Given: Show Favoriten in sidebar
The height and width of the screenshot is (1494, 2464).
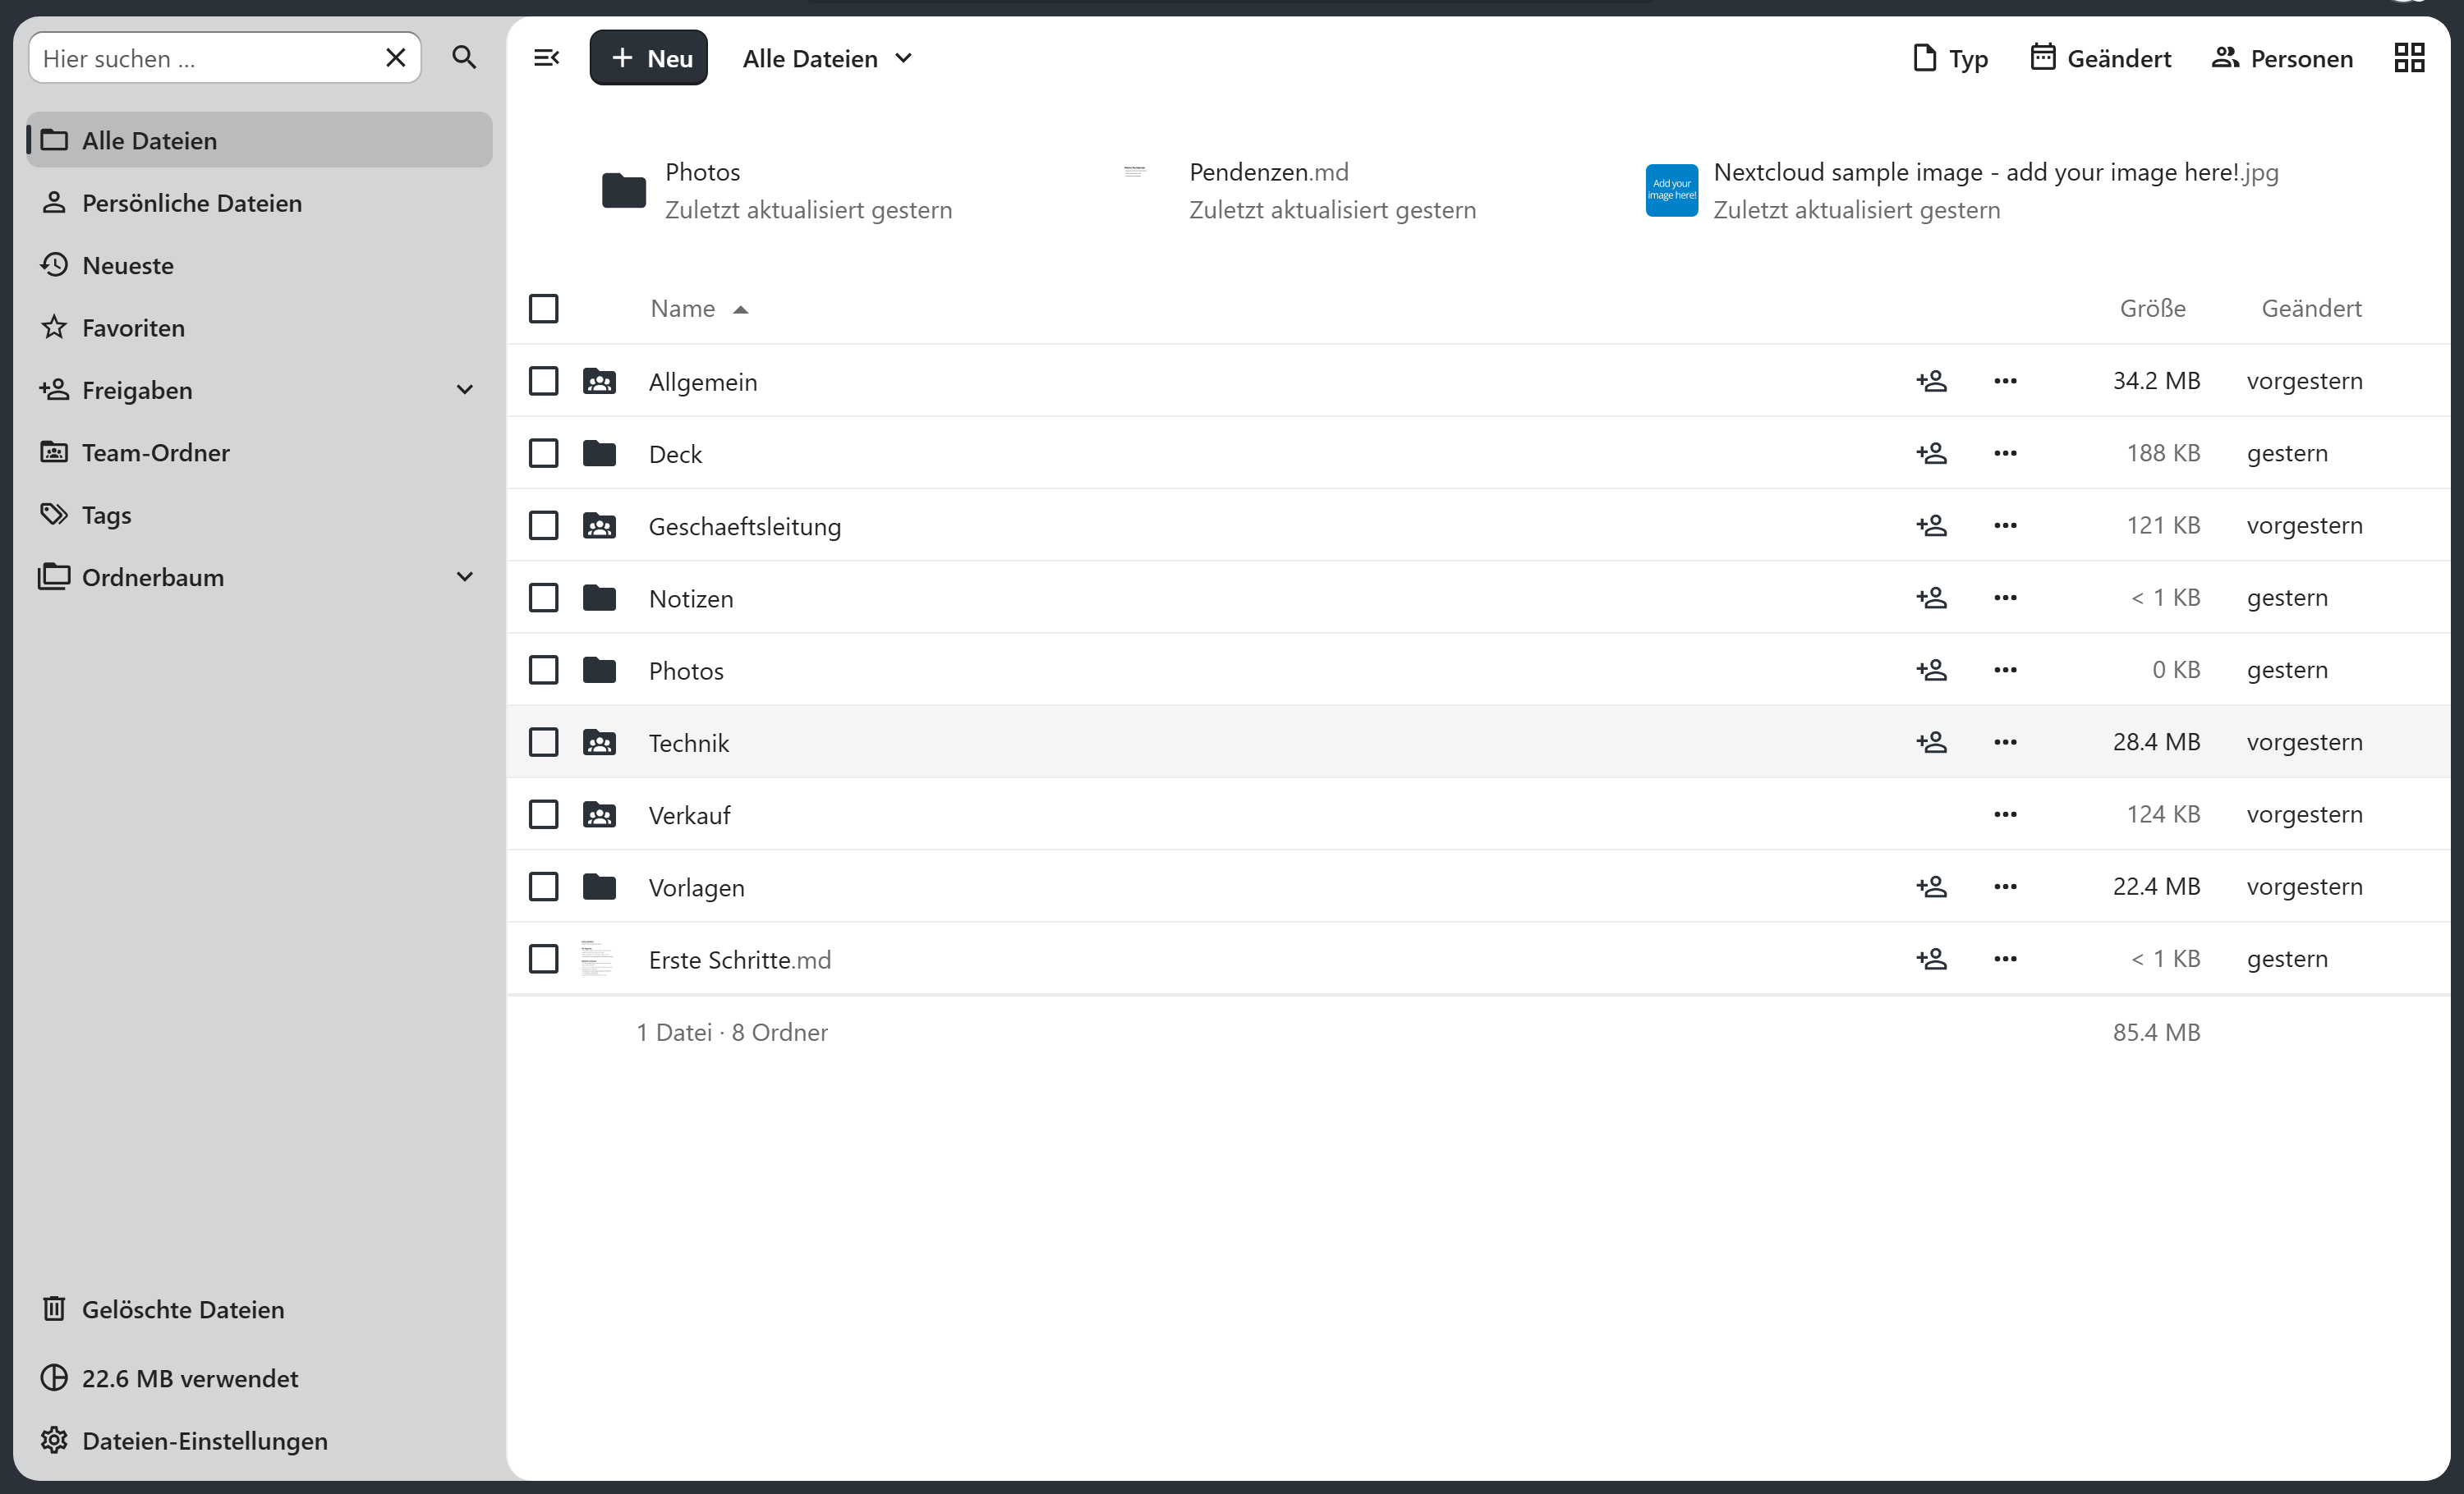Looking at the screenshot, I should coord(259,328).
